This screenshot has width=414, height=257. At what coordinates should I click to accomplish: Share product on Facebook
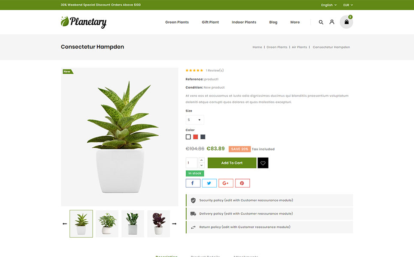(x=193, y=183)
